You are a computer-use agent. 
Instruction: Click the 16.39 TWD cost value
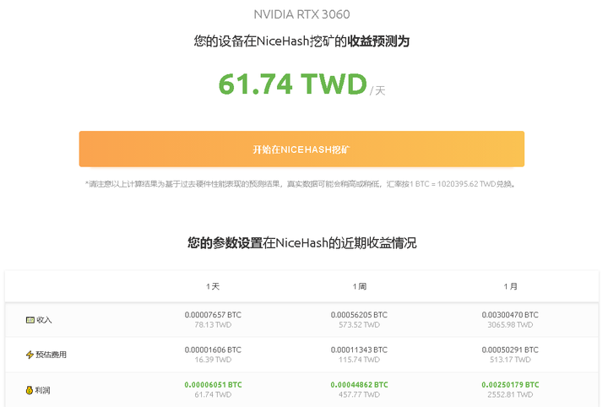click(213, 360)
